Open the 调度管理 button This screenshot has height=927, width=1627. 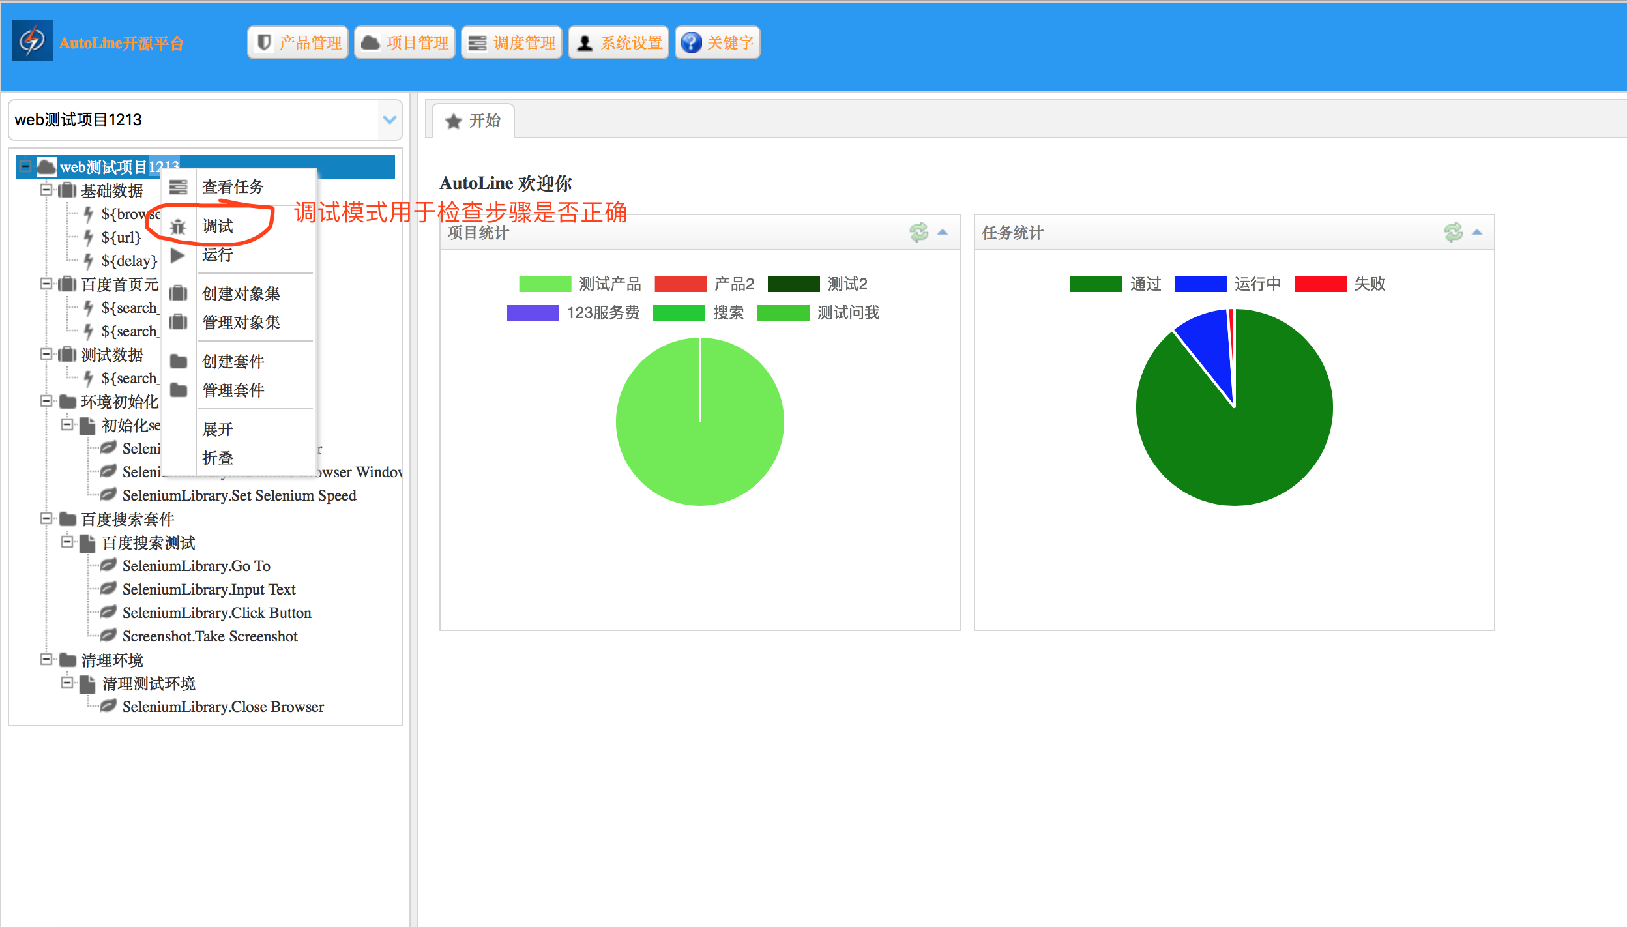pos(512,43)
